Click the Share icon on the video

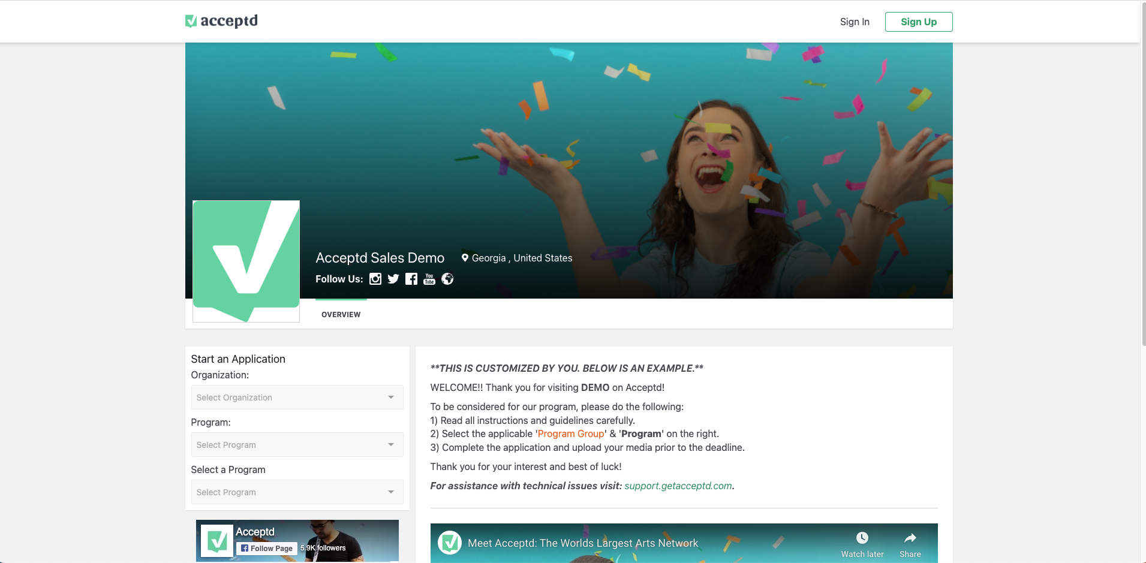[x=910, y=537]
